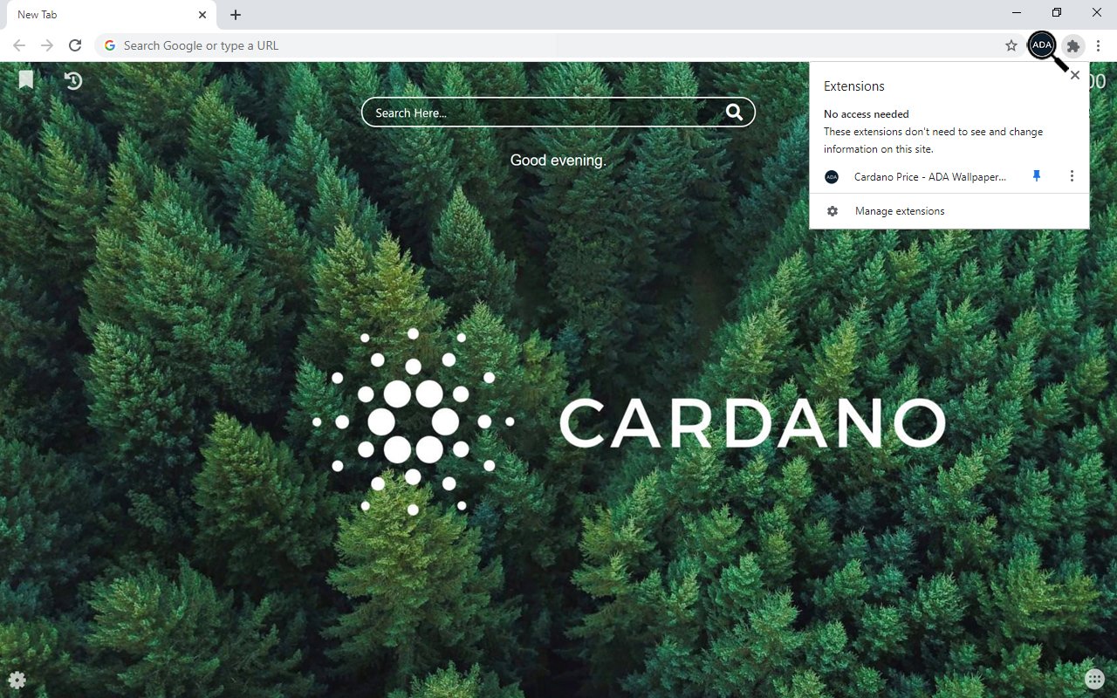Screen dimensions: 1117x698
Task: Minimize the Chrome window
Action: tap(1018, 12)
